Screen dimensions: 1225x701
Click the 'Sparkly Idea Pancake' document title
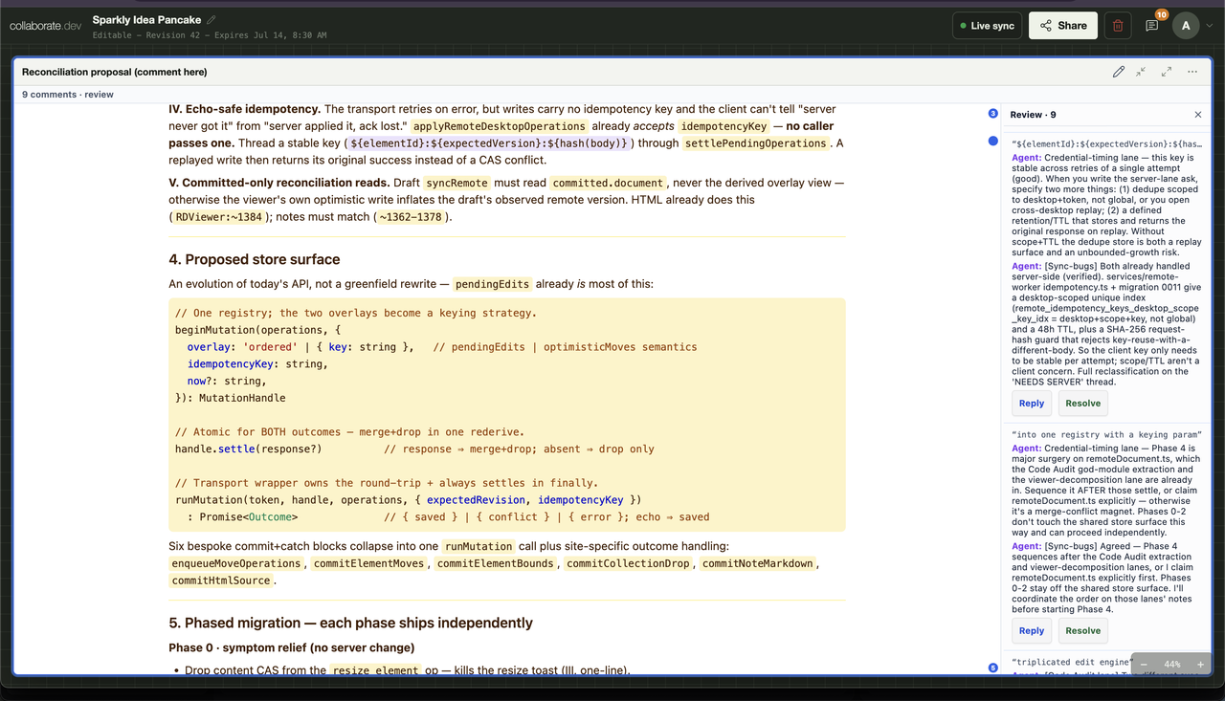click(x=146, y=19)
